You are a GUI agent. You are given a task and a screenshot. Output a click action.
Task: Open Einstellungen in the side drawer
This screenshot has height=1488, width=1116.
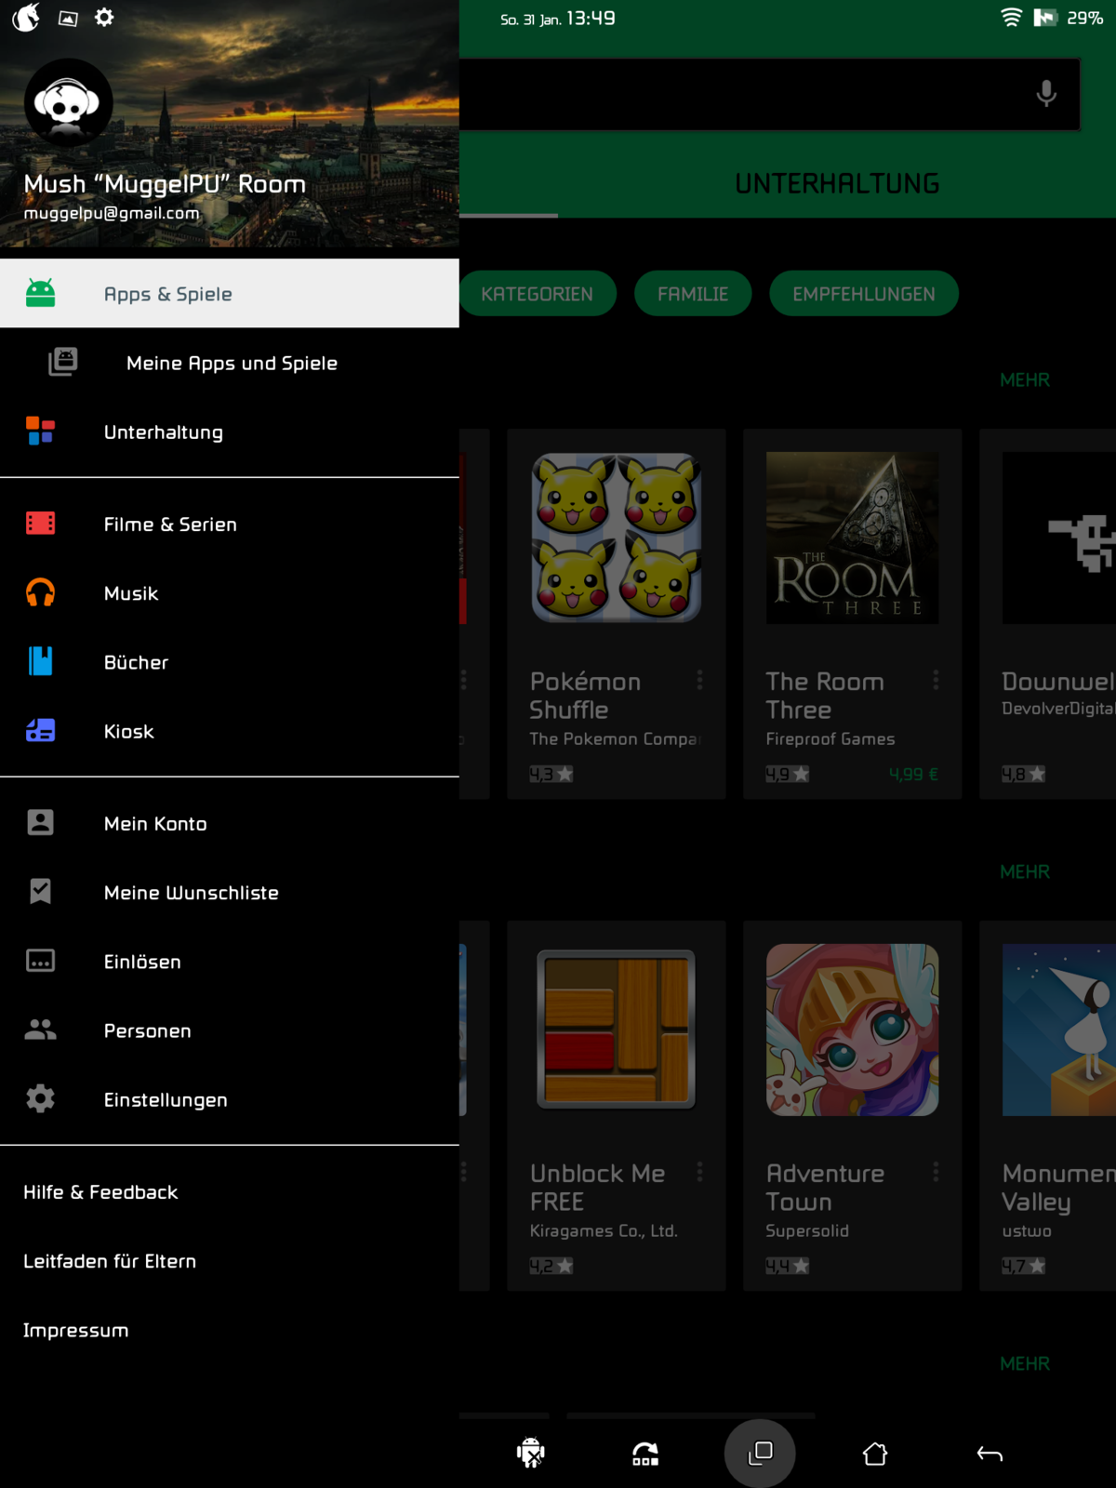pyautogui.click(x=166, y=1099)
